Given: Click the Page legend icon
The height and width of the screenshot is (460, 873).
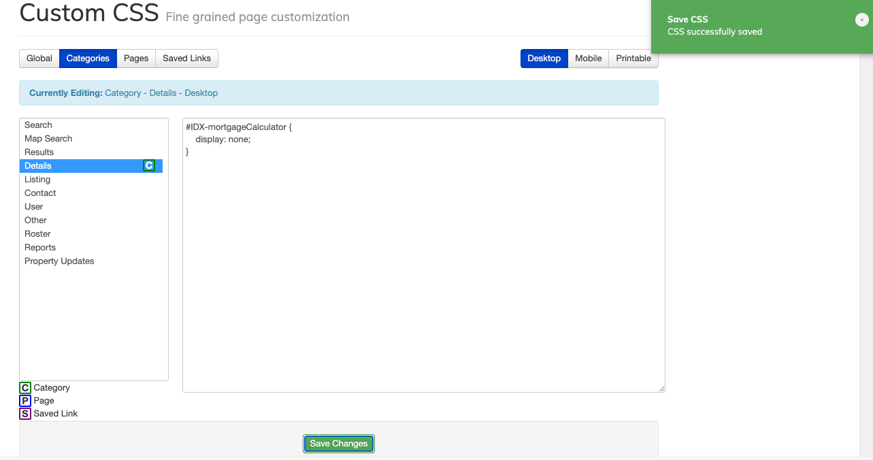Looking at the screenshot, I should click(24, 400).
